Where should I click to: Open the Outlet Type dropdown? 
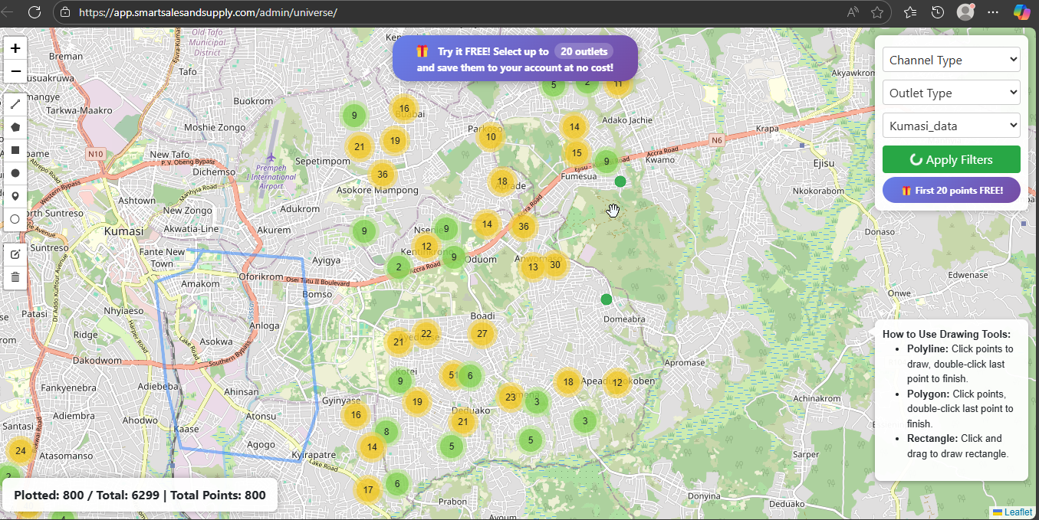coord(951,92)
